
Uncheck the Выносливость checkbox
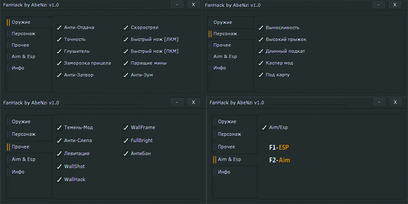pyautogui.click(x=261, y=28)
